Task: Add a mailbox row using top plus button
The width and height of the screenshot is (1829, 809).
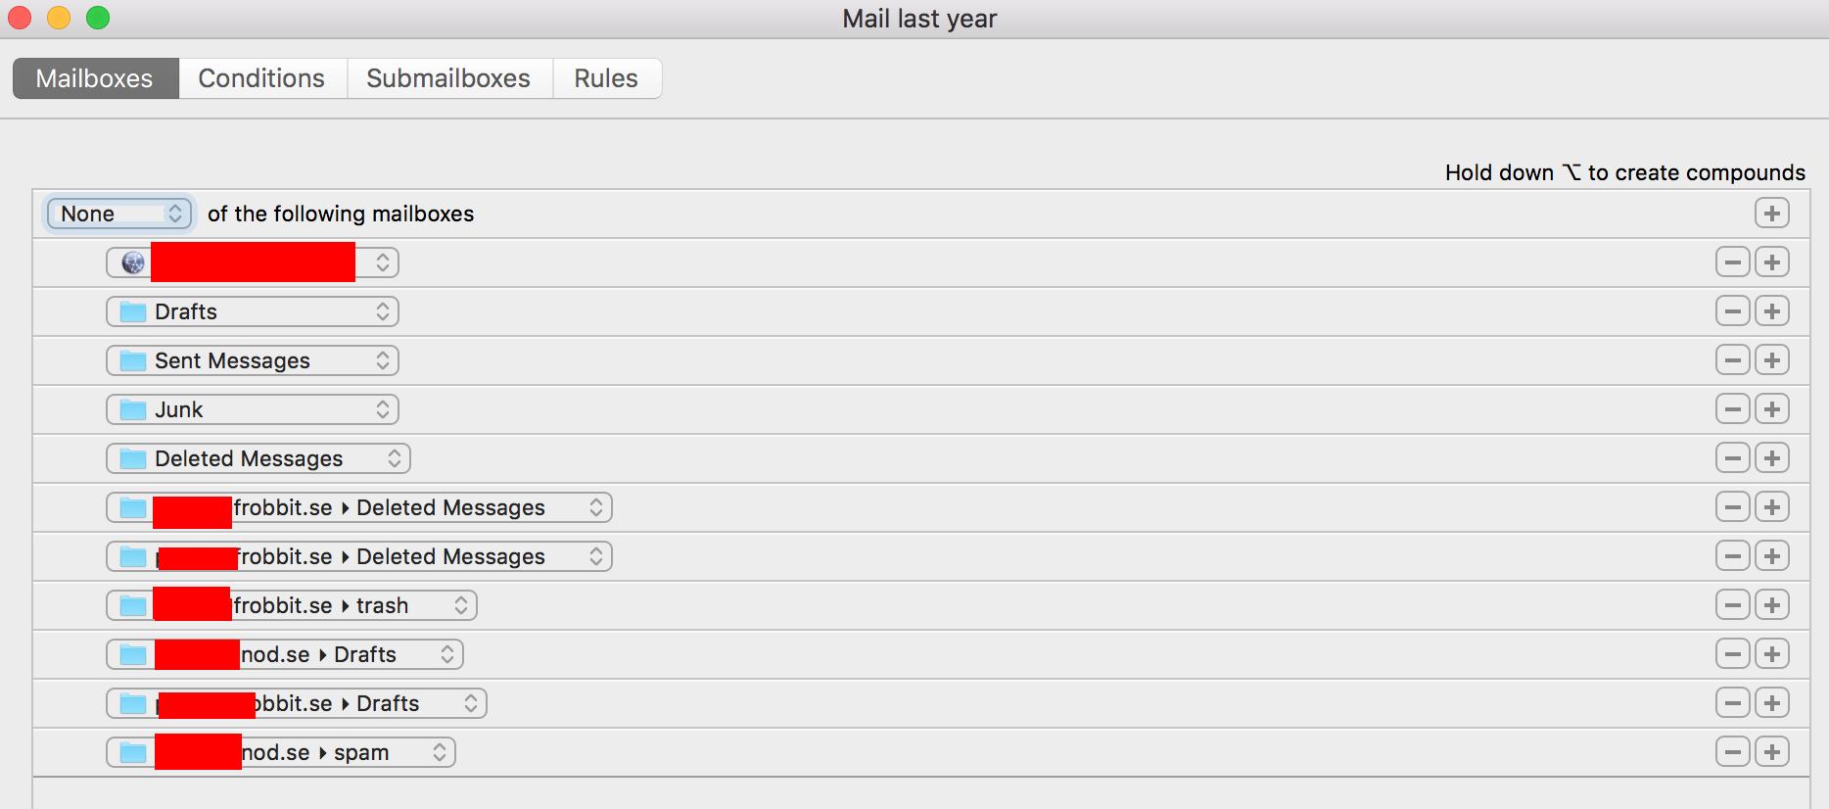Action: (x=1771, y=214)
